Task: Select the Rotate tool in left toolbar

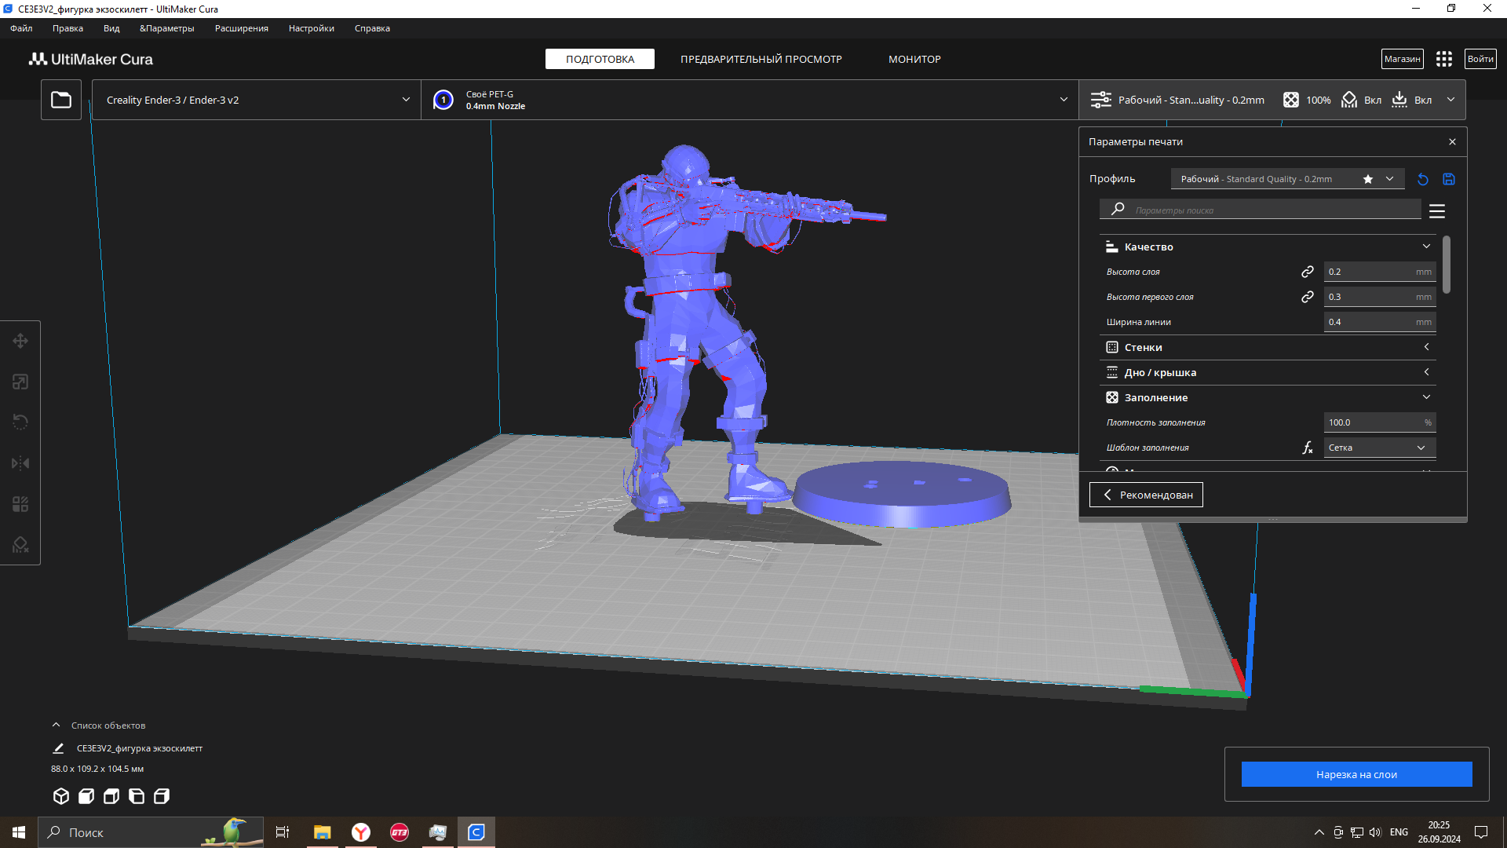Action: tap(20, 422)
